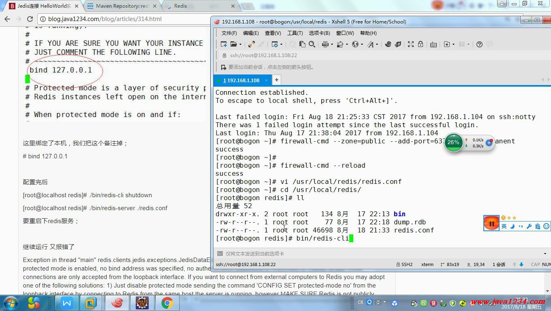Launch Xagent green leaf icon

click(398, 44)
